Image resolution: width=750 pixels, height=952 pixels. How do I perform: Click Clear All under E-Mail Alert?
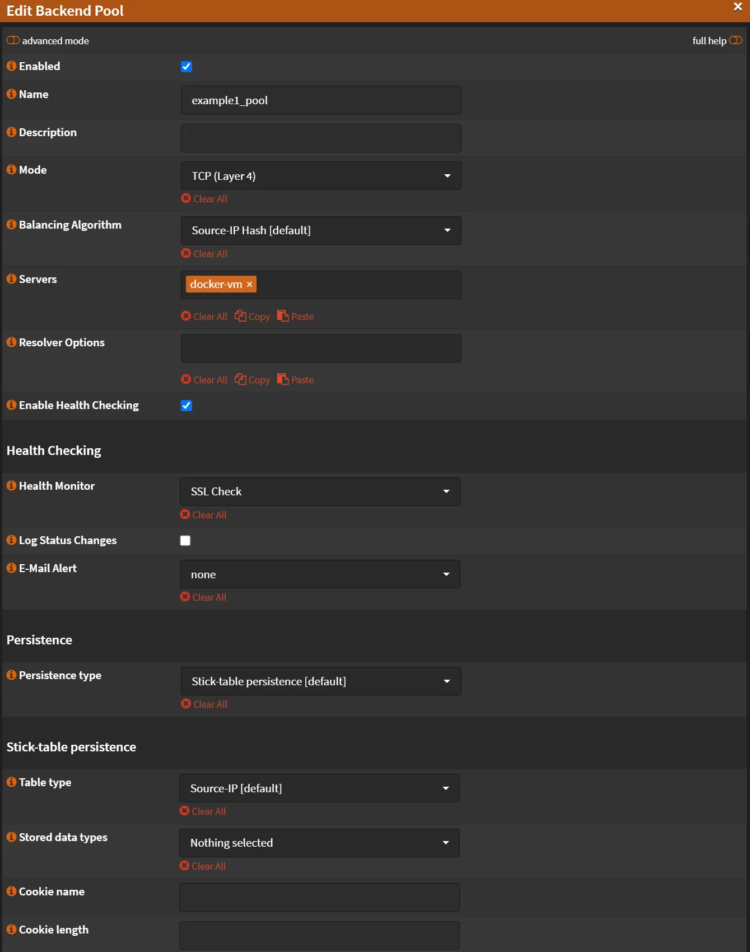coord(204,597)
